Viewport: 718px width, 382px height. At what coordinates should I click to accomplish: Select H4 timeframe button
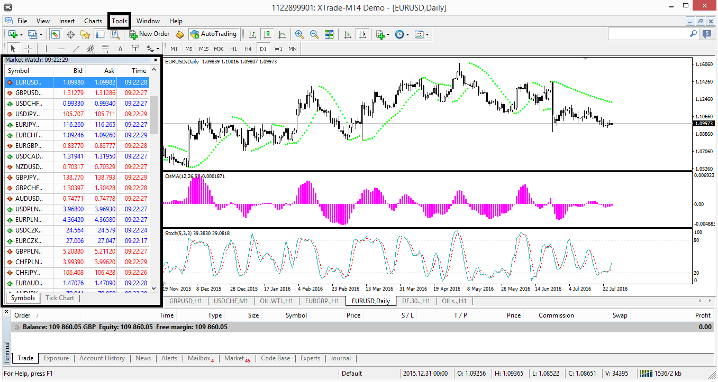[x=248, y=49]
